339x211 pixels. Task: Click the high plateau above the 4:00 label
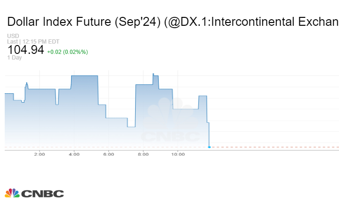click(x=84, y=76)
